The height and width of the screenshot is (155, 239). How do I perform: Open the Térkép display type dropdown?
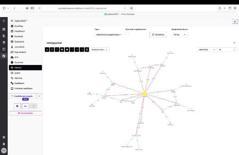[x=180, y=34]
